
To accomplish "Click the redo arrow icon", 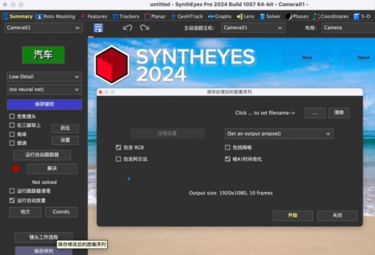I will coord(144,27).
